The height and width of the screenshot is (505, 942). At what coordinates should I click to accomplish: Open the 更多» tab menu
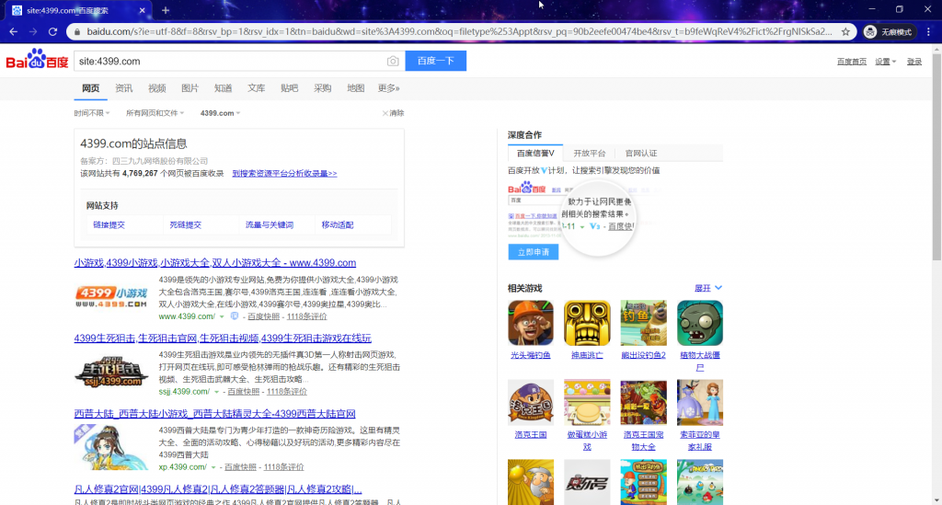389,88
